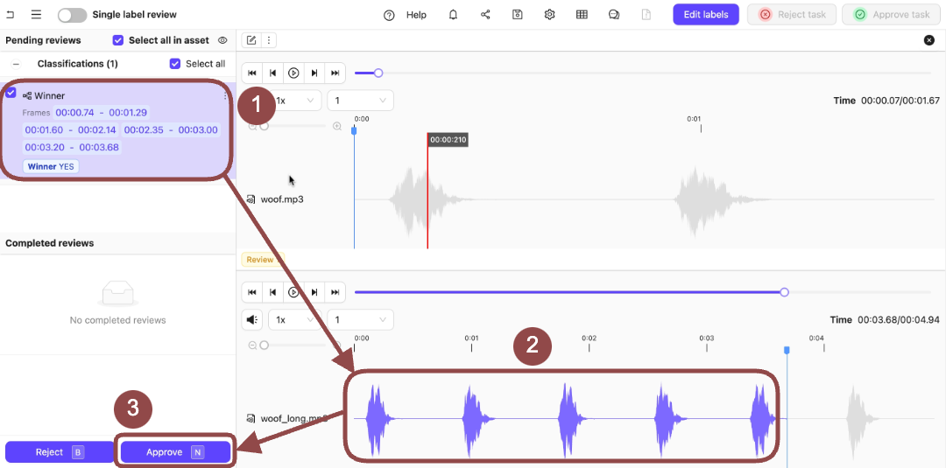Toggle the Select all checkbox
946x468 pixels.
[x=175, y=64]
